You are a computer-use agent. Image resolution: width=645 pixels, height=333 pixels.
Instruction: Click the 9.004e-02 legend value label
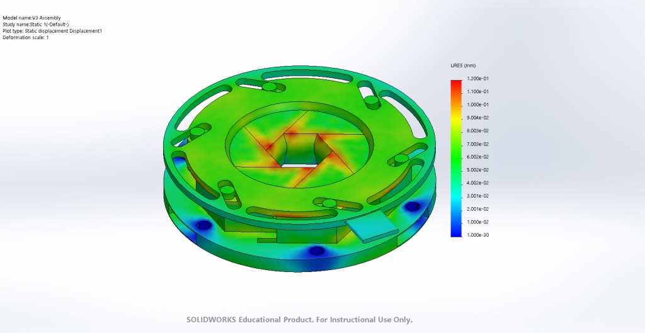[478, 118]
